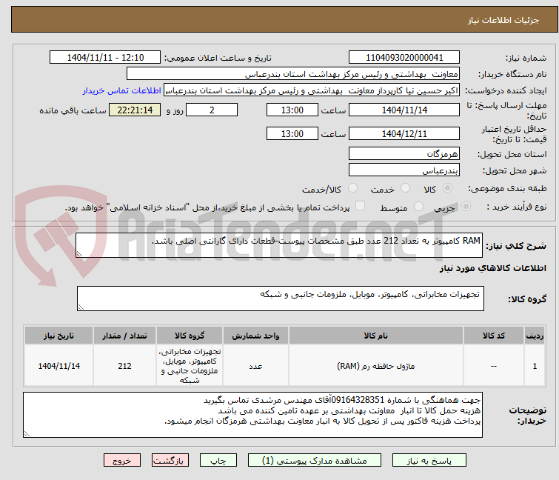The width and height of the screenshot is (559, 480).
Task: Select the خدمت radio button
Action: [405, 188]
